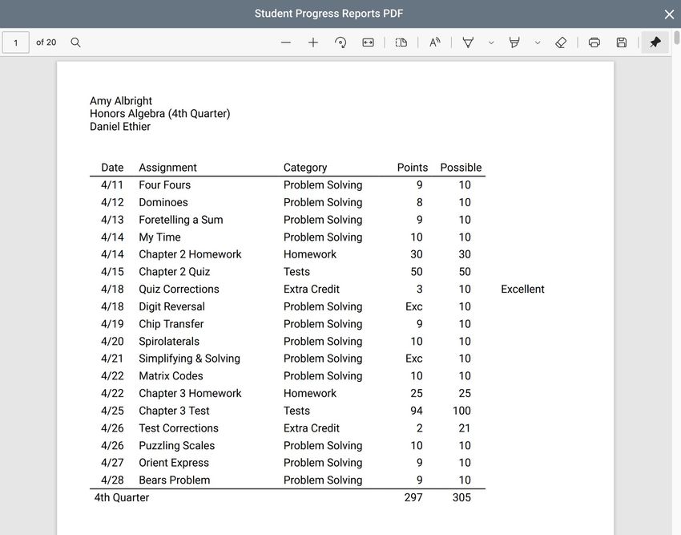This screenshot has width=681, height=535.
Task: Click the Possible column header
Action: point(461,168)
